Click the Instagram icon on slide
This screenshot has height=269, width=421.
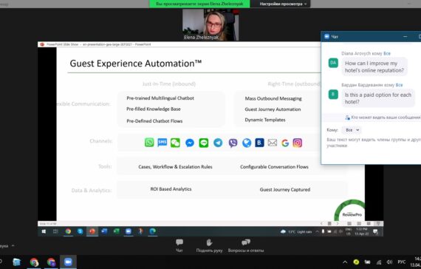click(297, 143)
